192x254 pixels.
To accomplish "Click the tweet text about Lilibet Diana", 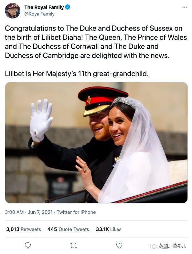I will pos(96,42).
